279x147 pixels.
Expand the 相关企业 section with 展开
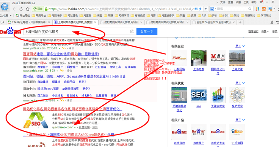pos(240,46)
